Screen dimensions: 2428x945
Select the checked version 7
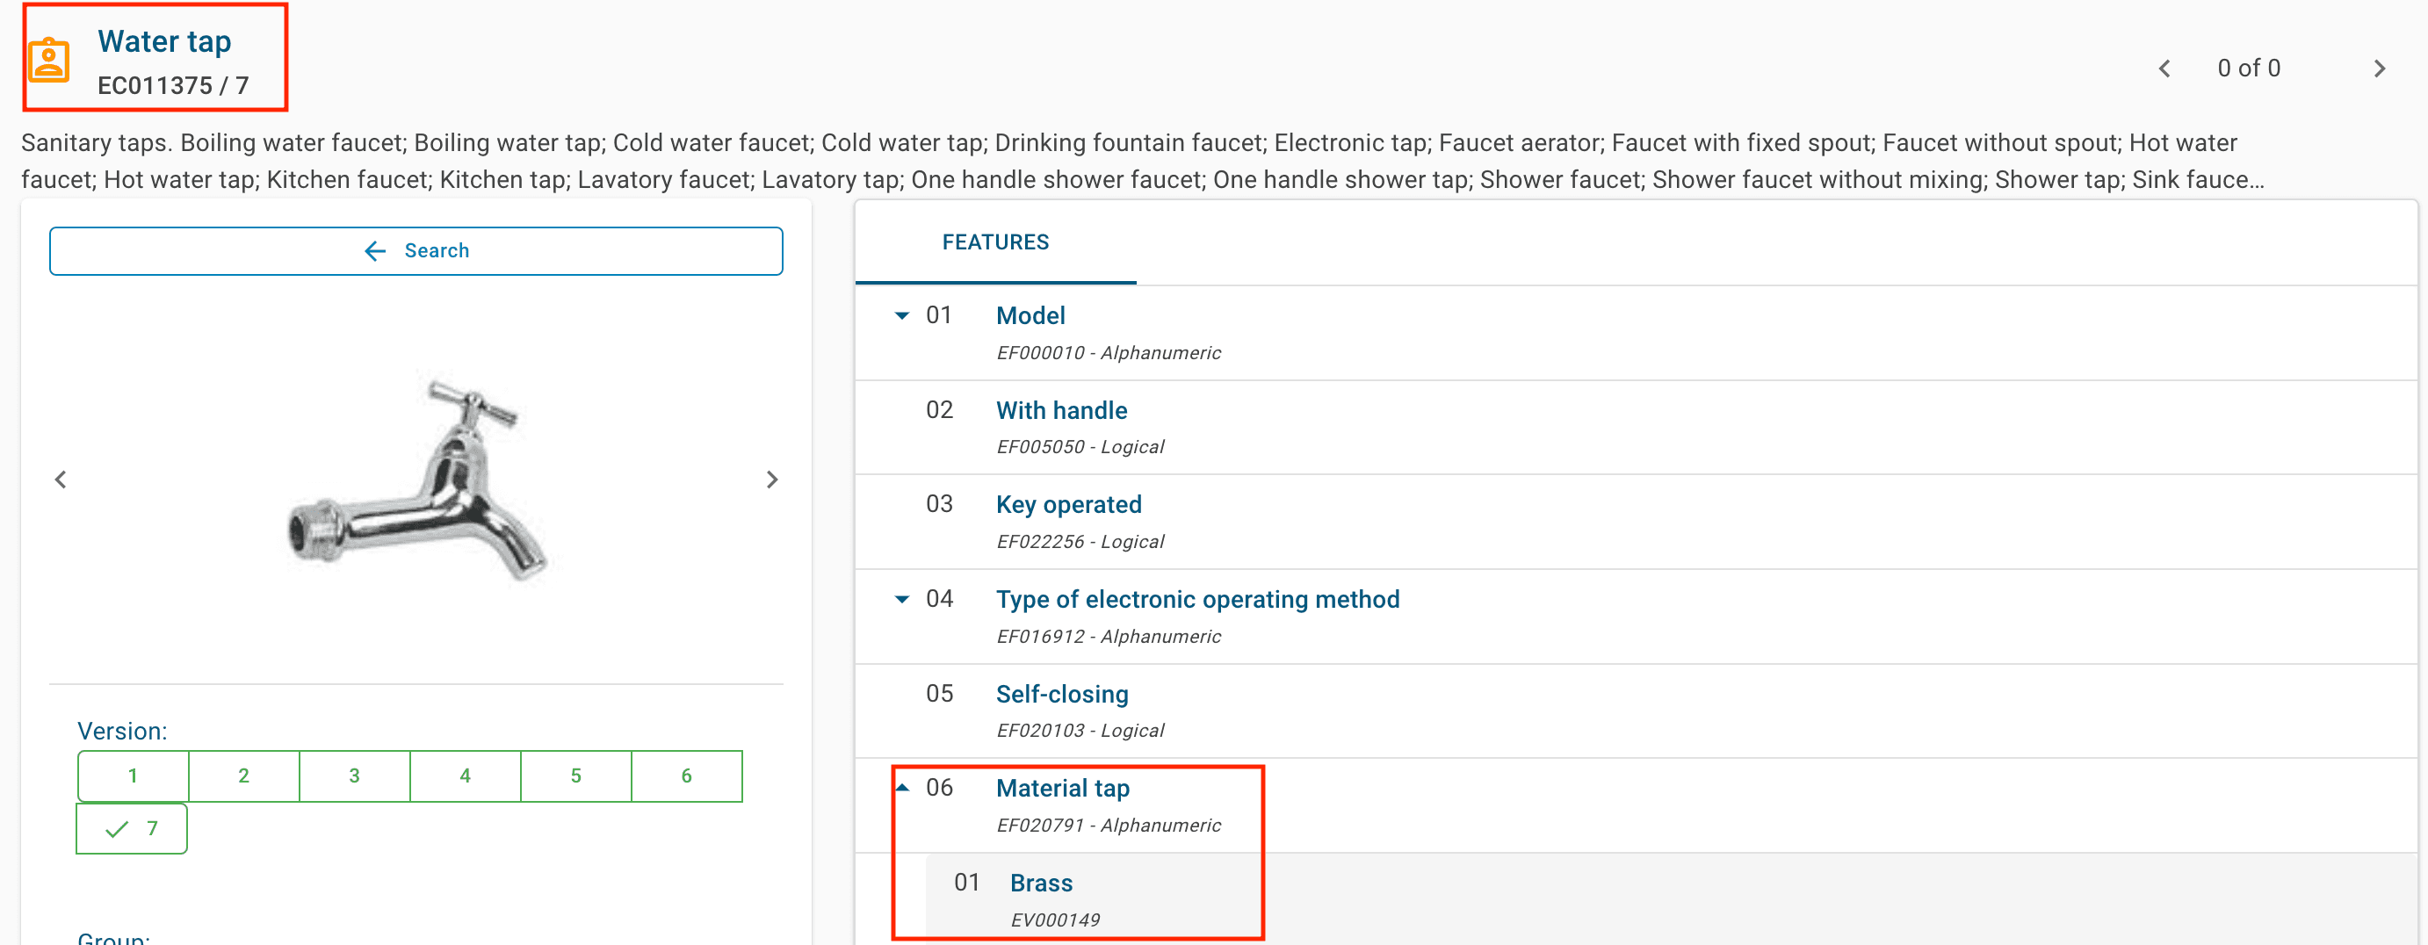tap(132, 828)
